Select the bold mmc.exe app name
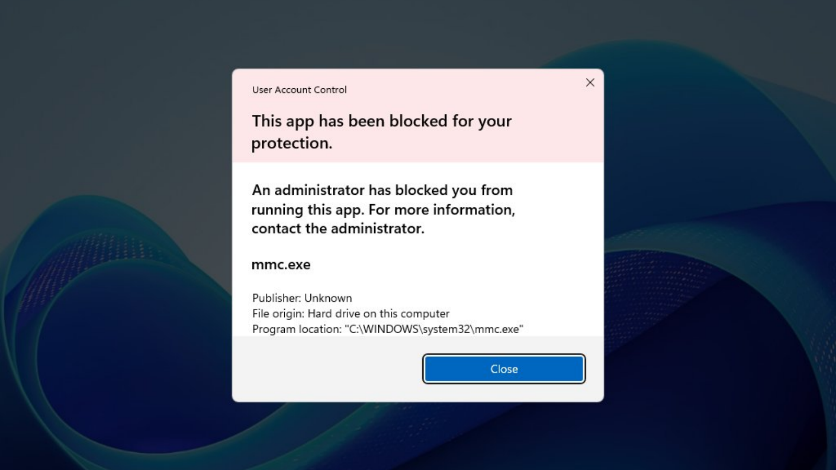The height and width of the screenshot is (470, 836). click(x=281, y=265)
